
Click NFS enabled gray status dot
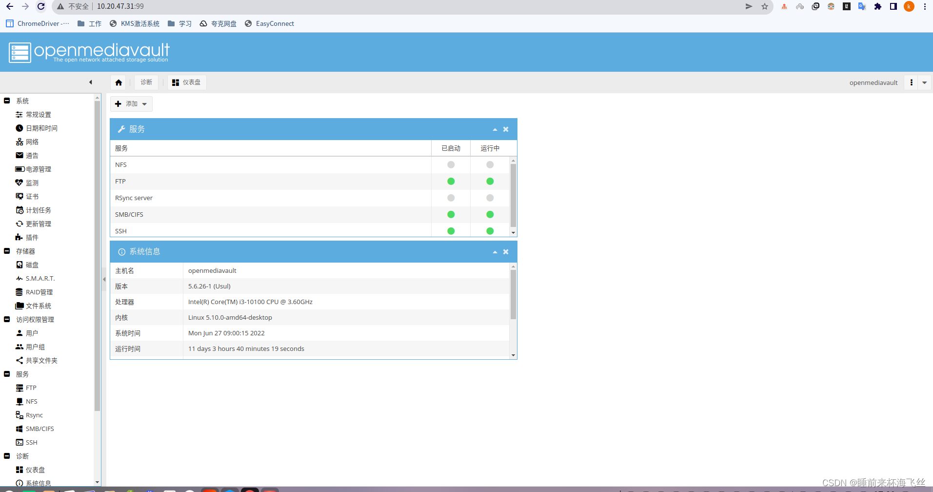451,165
